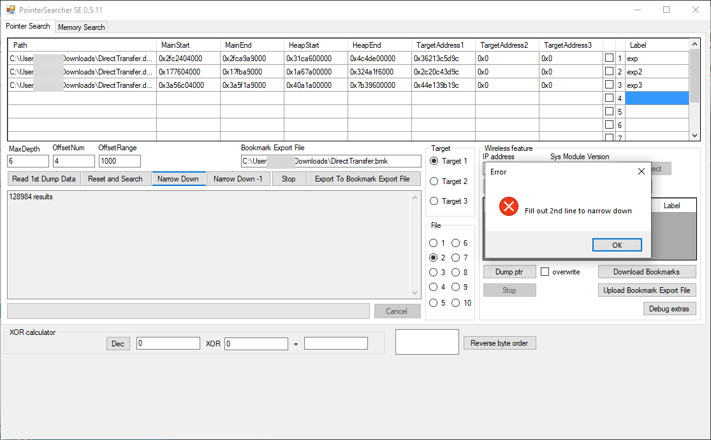This screenshot has width=711, height=440.
Task: Tick the checkbox for row 1 exp
Action: tap(610, 58)
